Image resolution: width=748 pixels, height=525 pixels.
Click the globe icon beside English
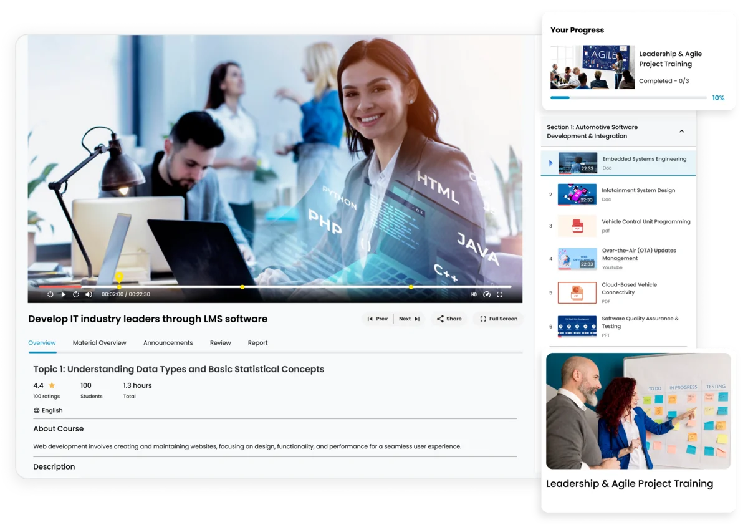point(36,410)
